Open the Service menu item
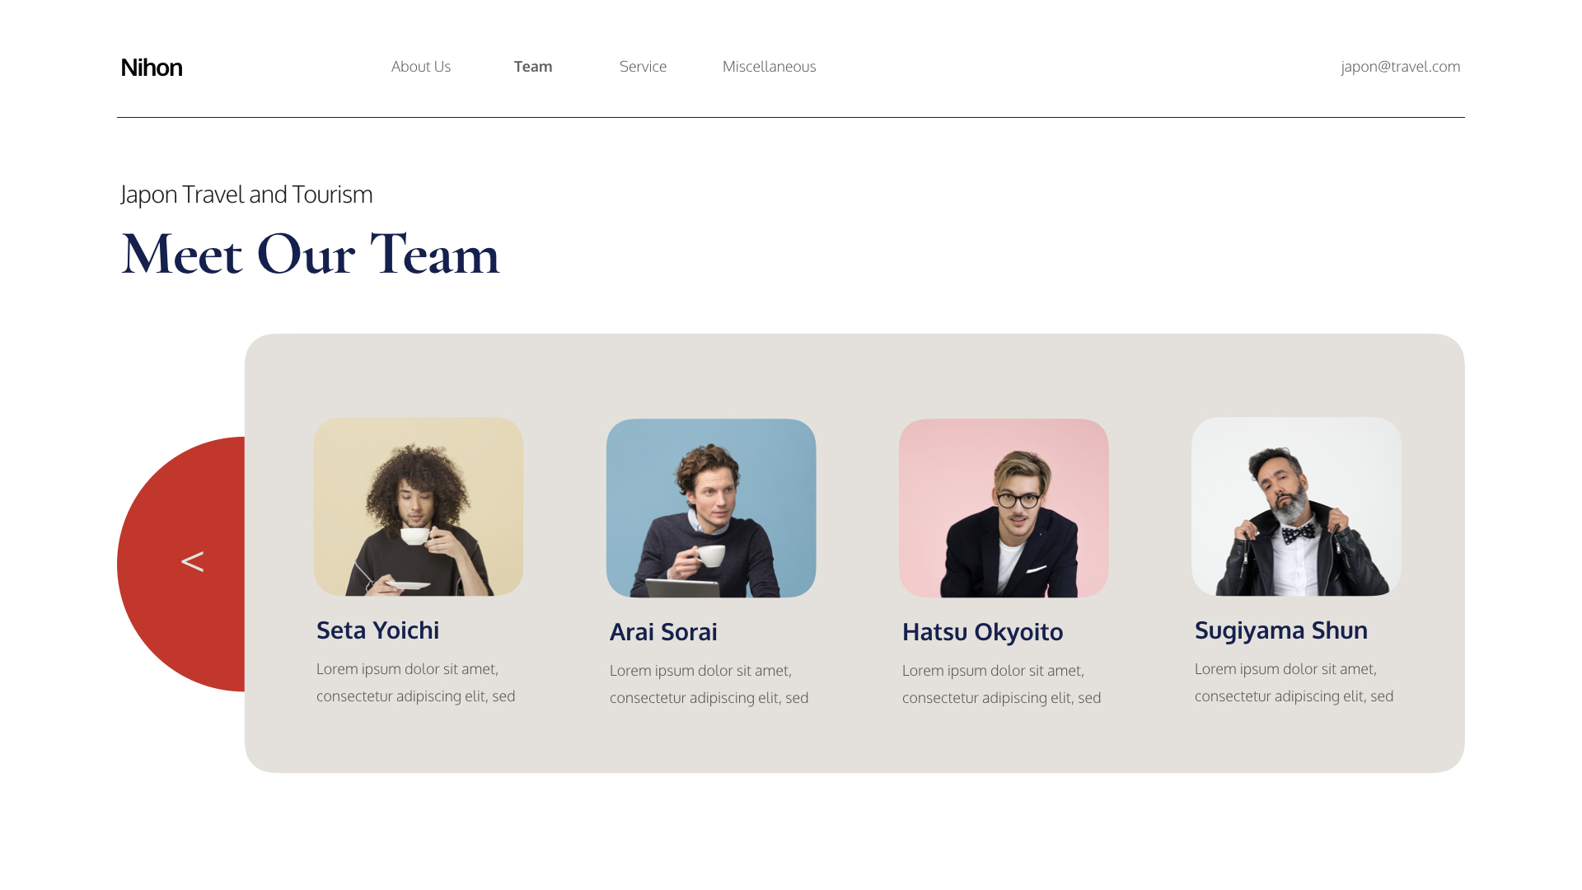Image resolution: width=1582 pixels, height=890 pixels. (x=643, y=66)
